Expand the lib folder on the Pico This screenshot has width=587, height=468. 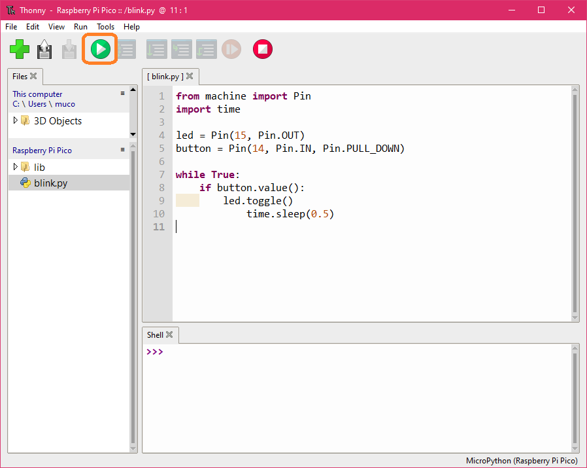point(15,166)
